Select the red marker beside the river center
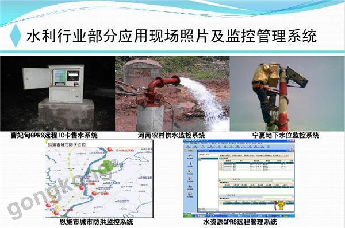 tap(82, 187)
